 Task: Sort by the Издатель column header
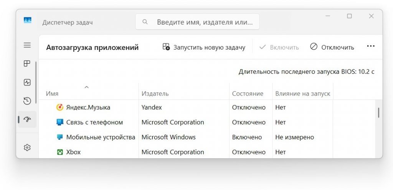155,94
